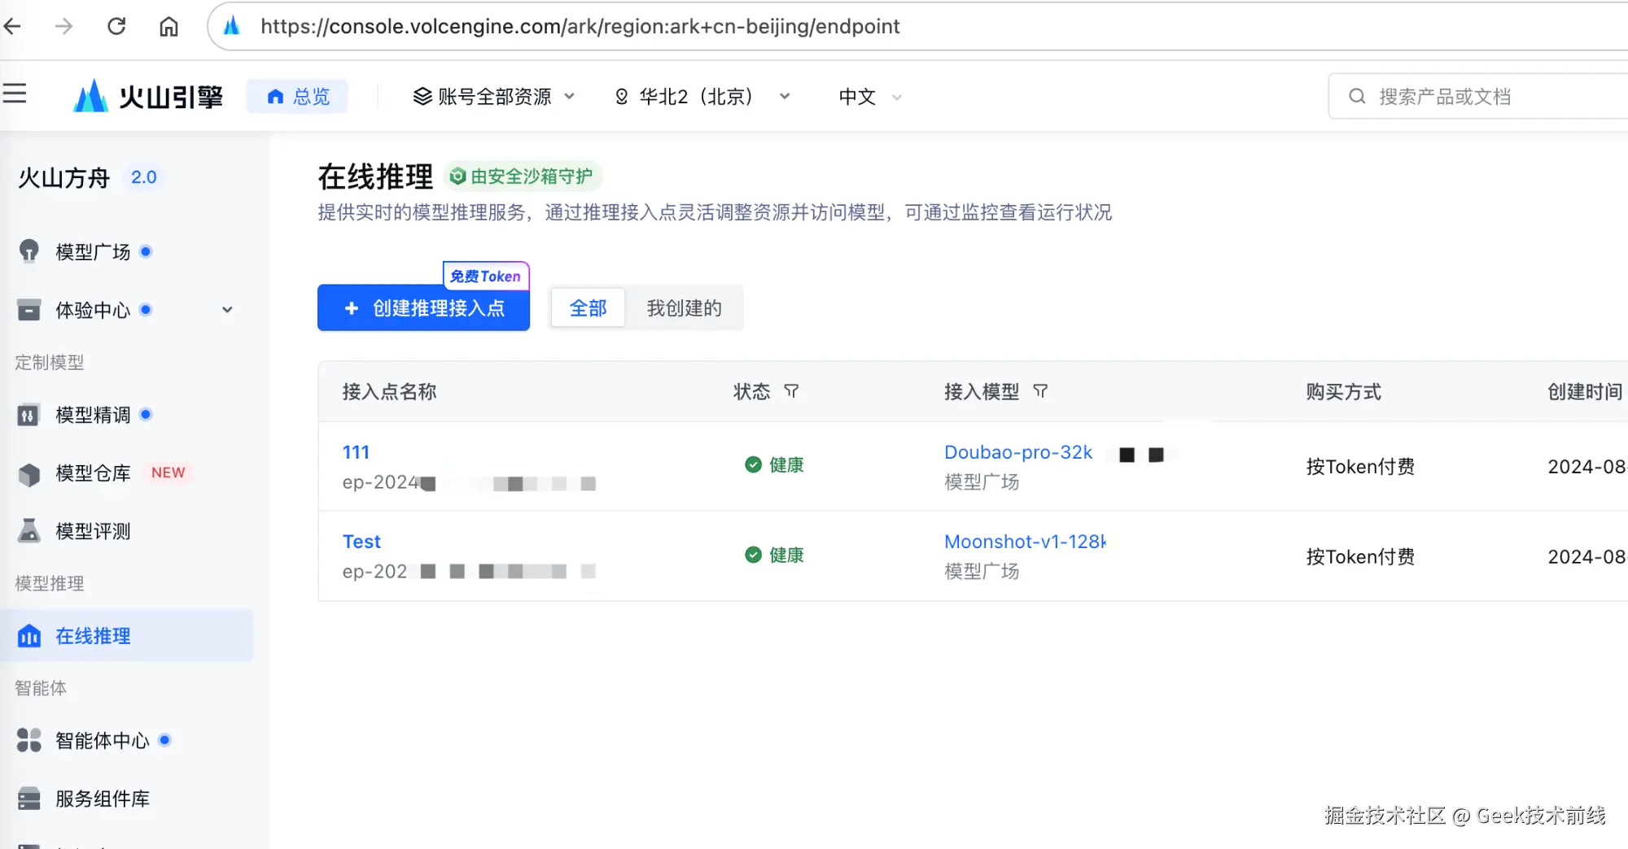Click the 创建时间 column header
The image size is (1628, 849).
[1585, 392]
